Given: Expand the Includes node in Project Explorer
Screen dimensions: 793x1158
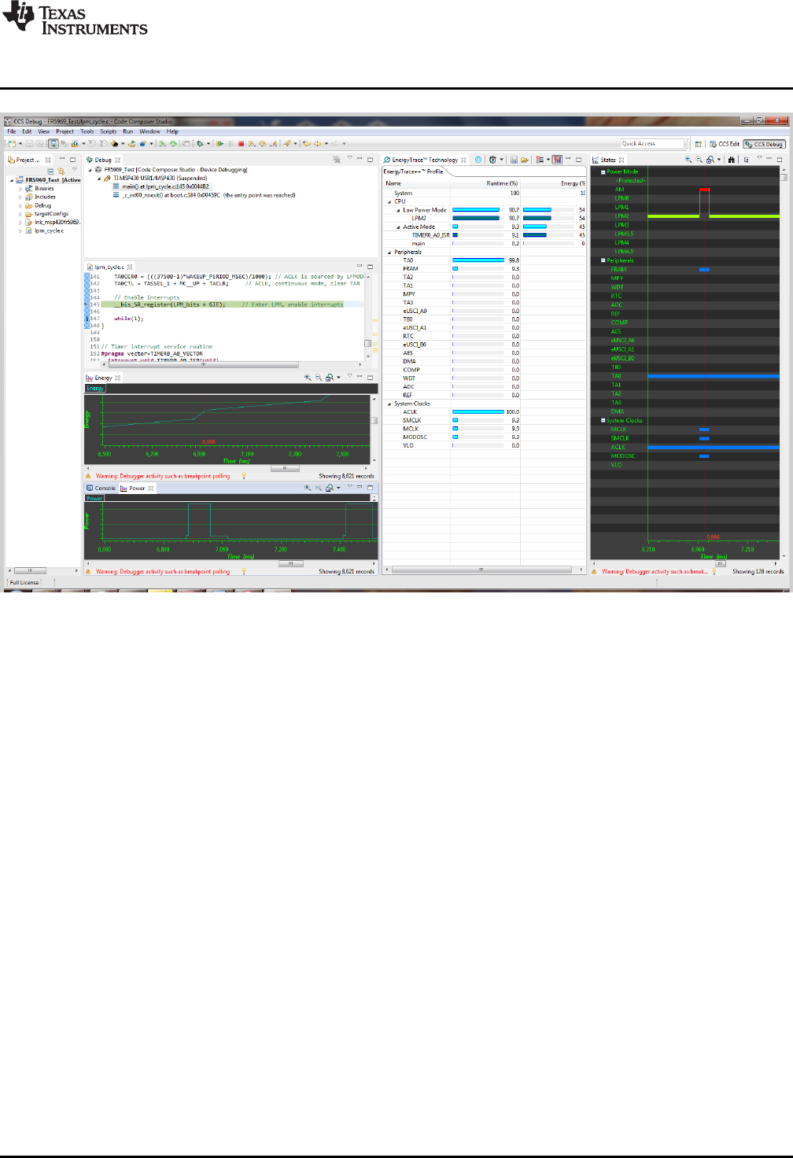Looking at the screenshot, I should 20,197.
